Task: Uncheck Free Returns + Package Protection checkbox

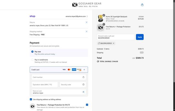Action: [87, 105]
